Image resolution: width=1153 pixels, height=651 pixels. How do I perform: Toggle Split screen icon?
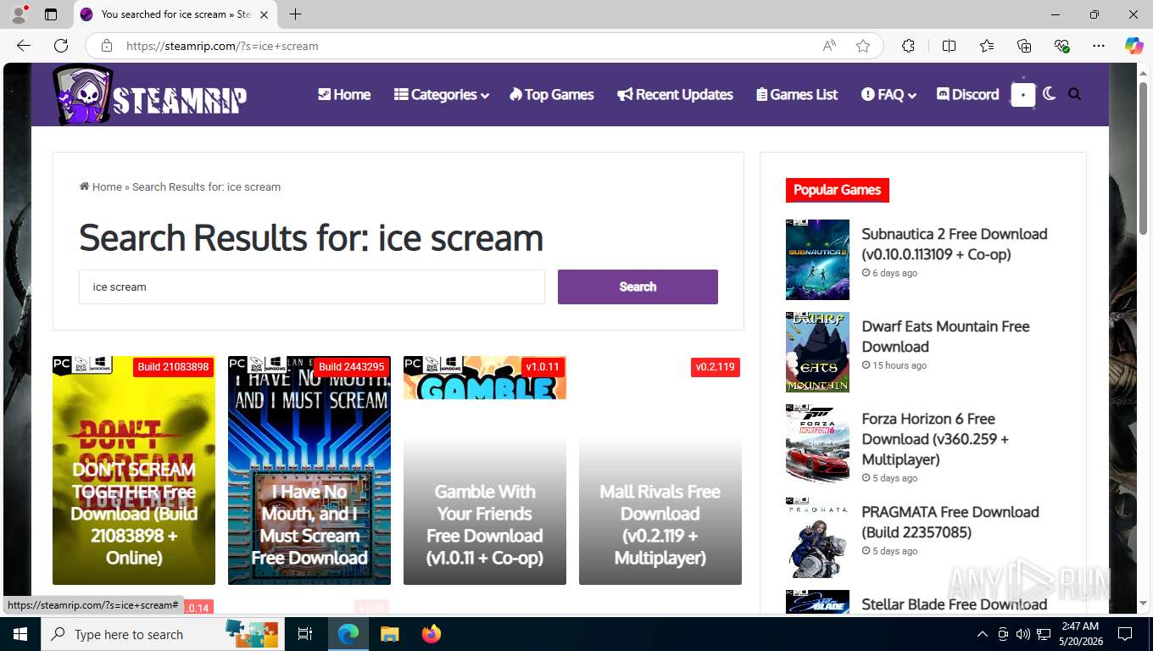[949, 46]
